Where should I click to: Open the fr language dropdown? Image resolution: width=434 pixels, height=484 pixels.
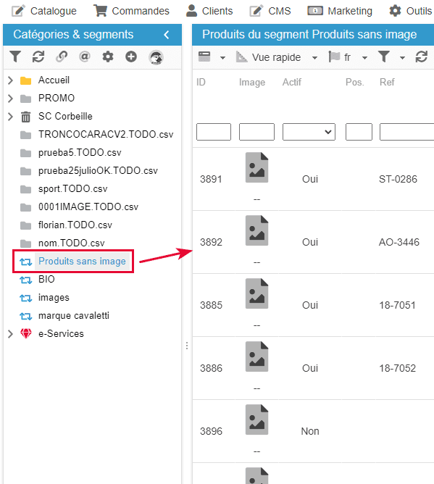tap(364, 58)
